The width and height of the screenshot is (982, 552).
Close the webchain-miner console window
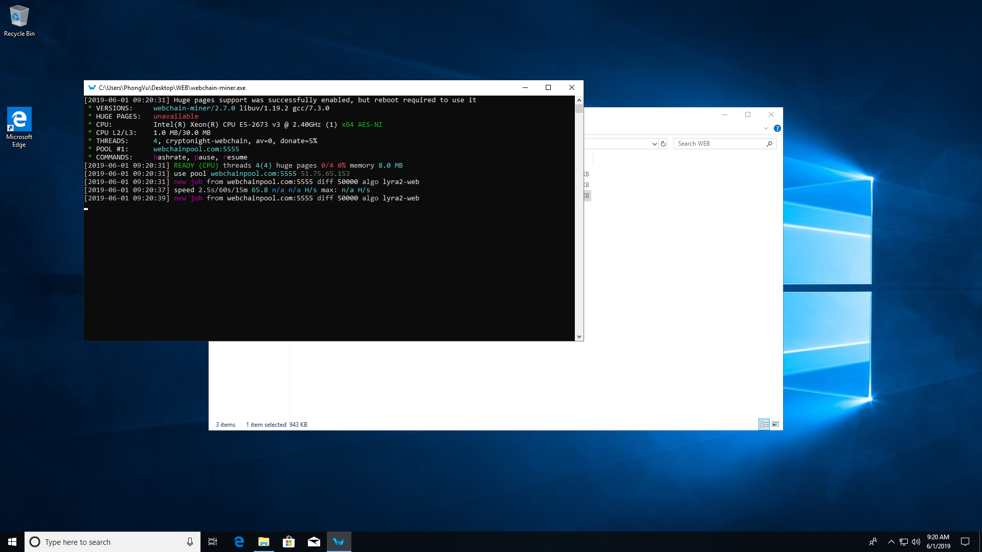[x=572, y=88]
